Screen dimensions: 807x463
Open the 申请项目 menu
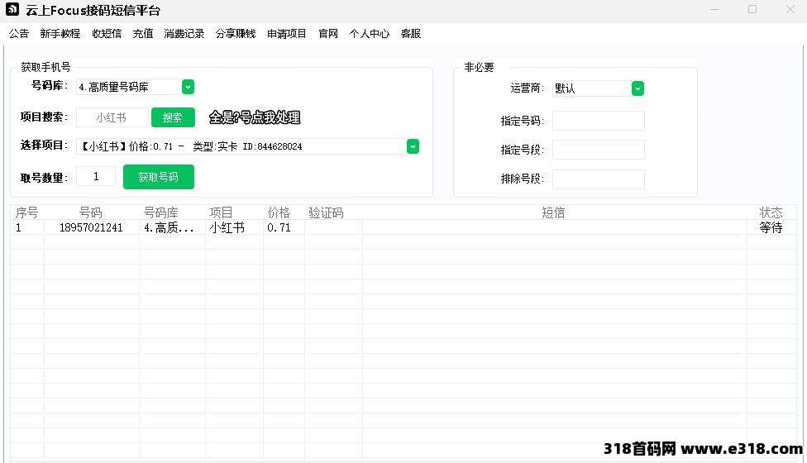coord(287,33)
